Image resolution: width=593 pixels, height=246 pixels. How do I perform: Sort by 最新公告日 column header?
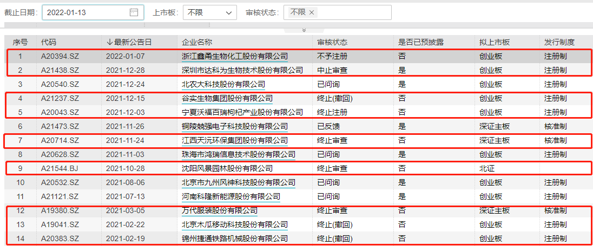(128, 42)
